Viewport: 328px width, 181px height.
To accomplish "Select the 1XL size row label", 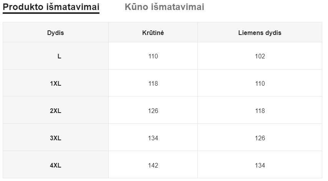I will (56, 83).
